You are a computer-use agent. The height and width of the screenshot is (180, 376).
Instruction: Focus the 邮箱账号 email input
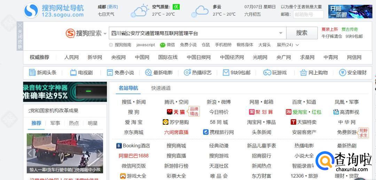click(x=308, y=14)
